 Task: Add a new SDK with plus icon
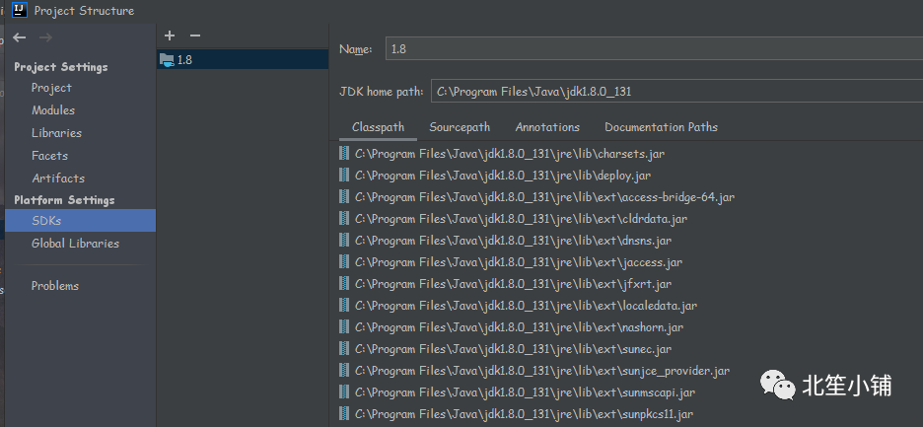tap(170, 36)
